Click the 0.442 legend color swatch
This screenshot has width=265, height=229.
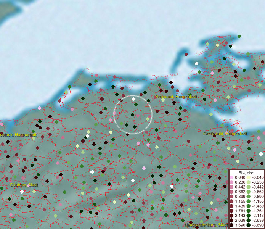pos(231,187)
